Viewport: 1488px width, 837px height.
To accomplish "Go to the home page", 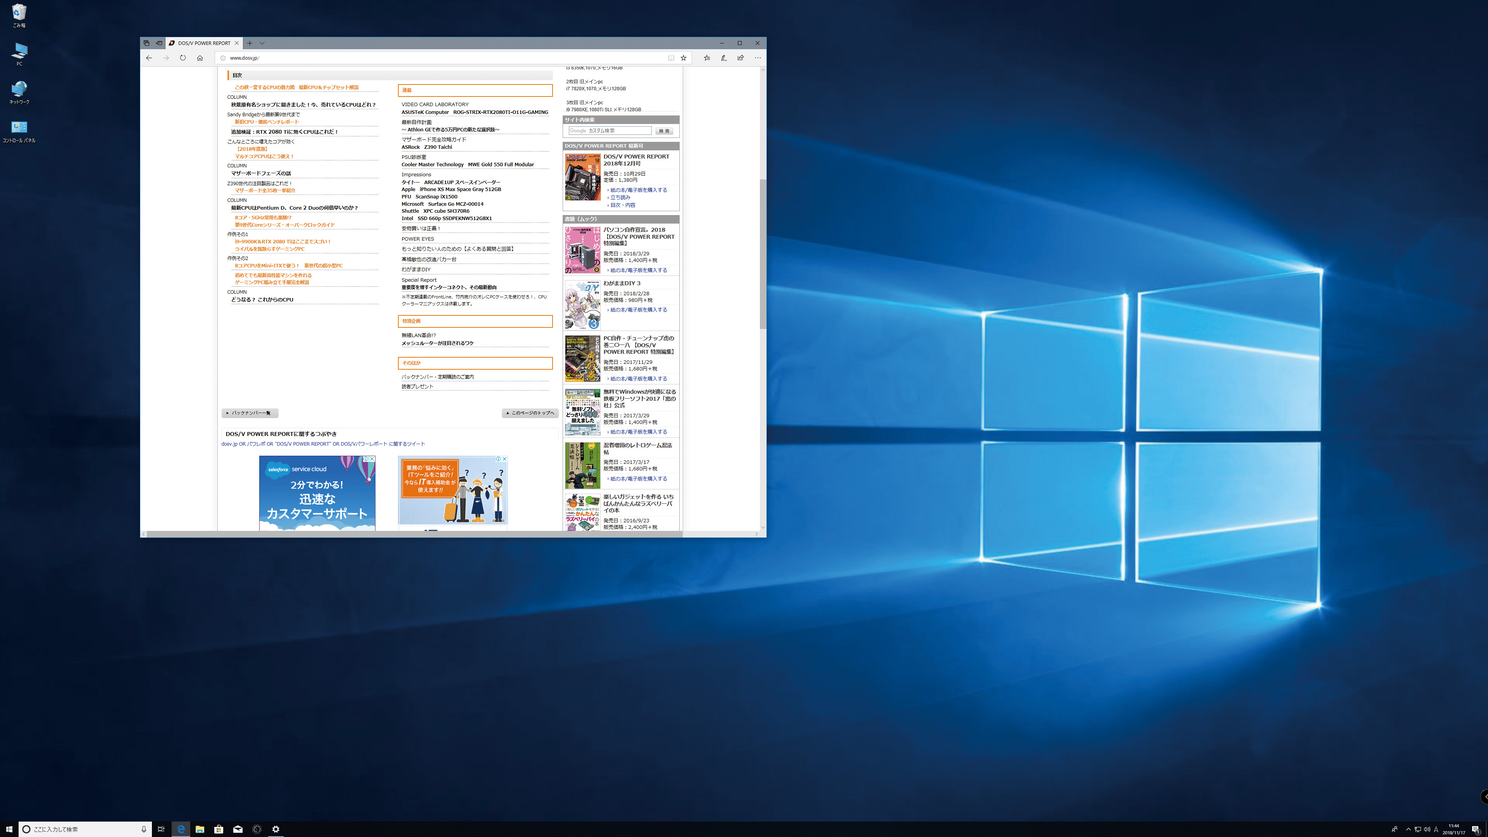I will (x=200, y=58).
